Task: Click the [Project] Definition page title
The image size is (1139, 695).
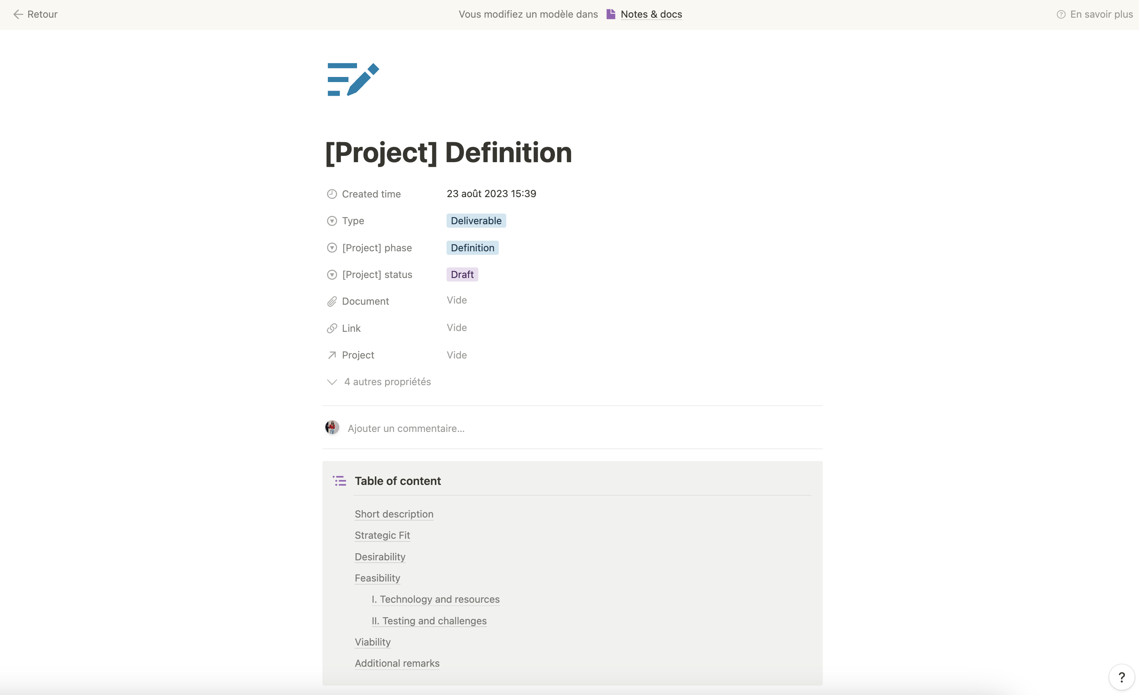Action: coord(449,152)
